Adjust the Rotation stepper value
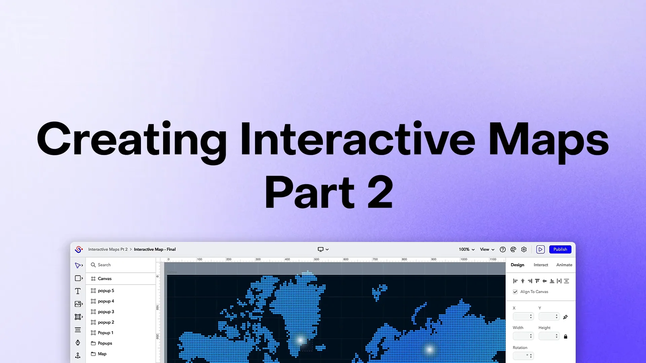 pyautogui.click(x=531, y=355)
